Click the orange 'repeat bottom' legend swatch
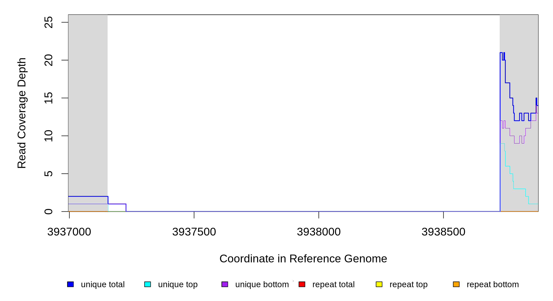Image resolution: width=553 pixels, height=301 pixels. click(456, 284)
